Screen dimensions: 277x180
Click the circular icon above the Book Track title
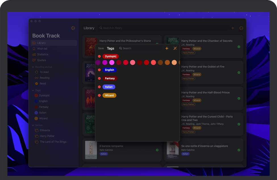point(73,28)
